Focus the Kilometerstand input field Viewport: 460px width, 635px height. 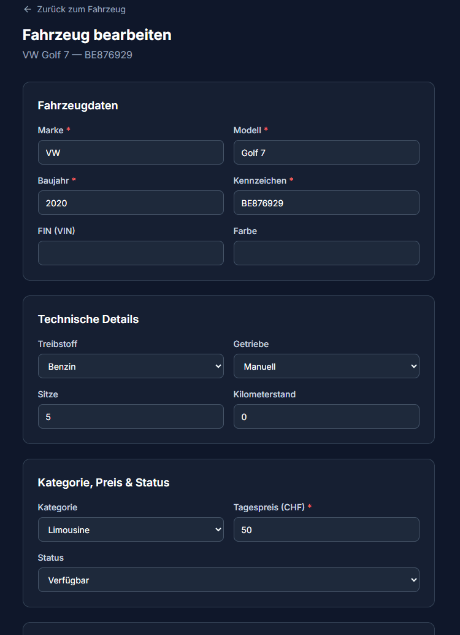326,416
